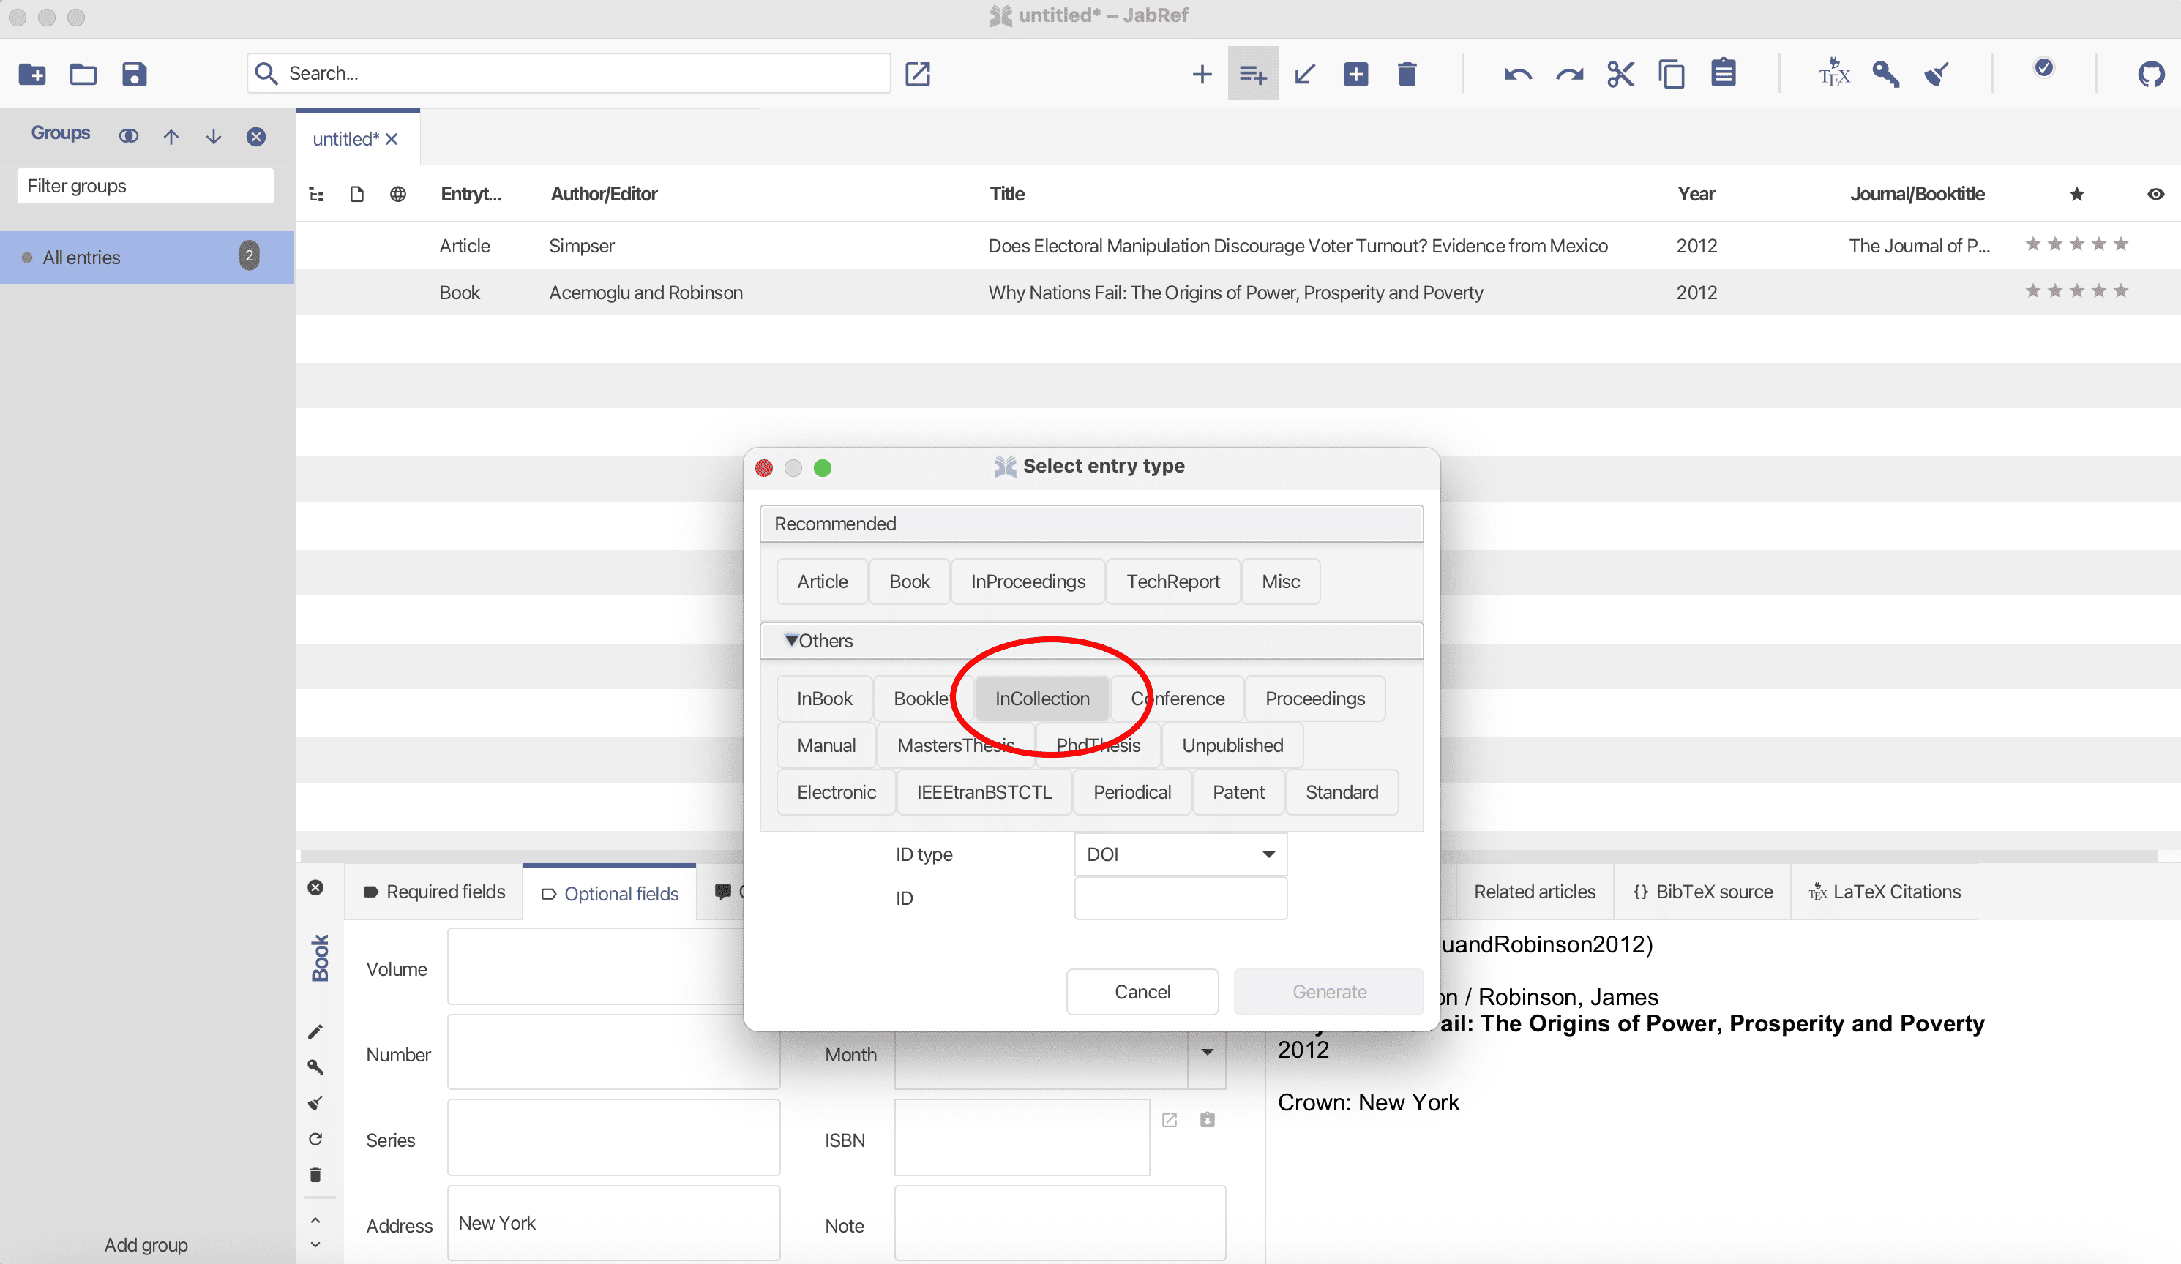Toggle the eye column header icon
Viewport: 2181px width, 1264px height.
click(x=2155, y=194)
